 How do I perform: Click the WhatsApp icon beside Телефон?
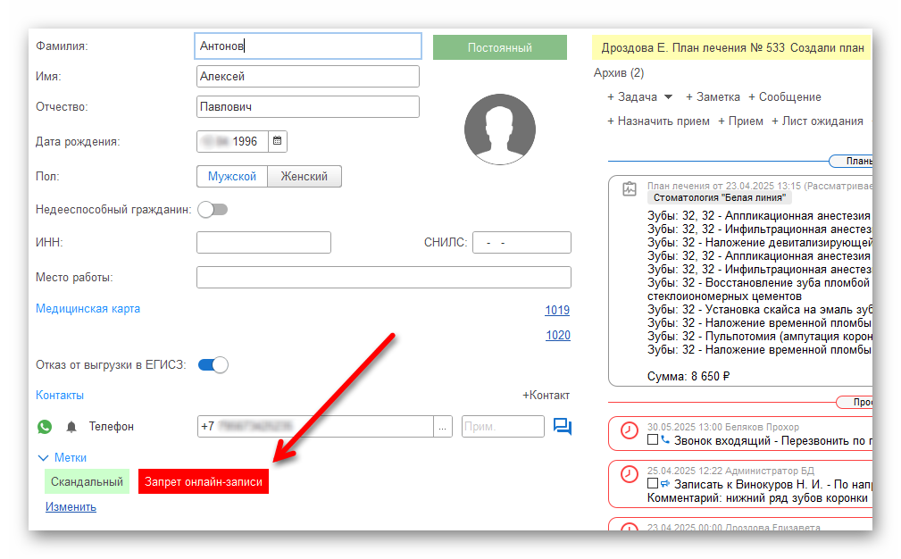click(x=45, y=427)
